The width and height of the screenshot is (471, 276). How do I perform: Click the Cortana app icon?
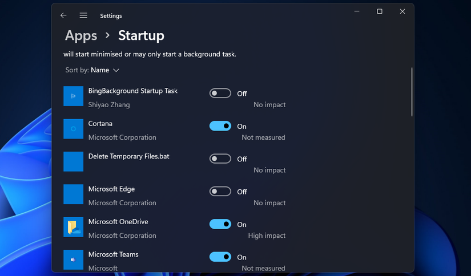pyautogui.click(x=74, y=129)
